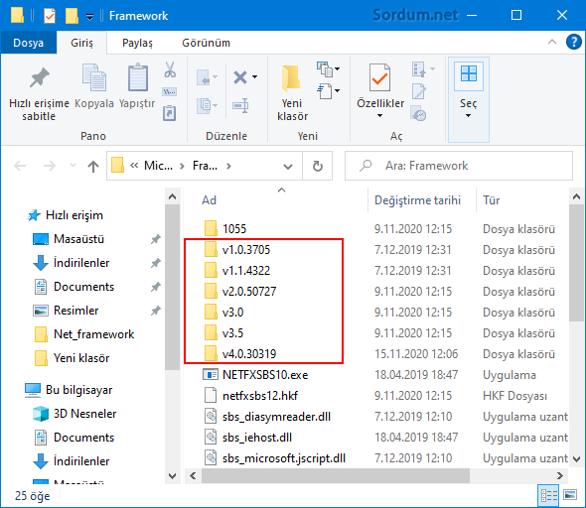The height and width of the screenshot is (508, 586).
Task: Click the Seç selection icon
Action: pyautogui.click(x=468, y=73)
